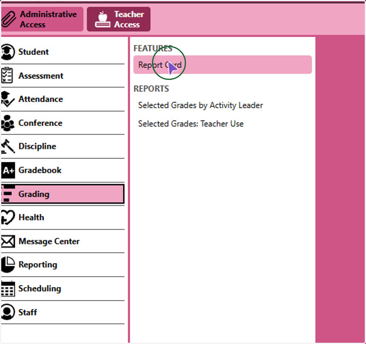Open Selected Grades by Activity Leader report
Screen dimensions: 366x344
pos(200,105)
